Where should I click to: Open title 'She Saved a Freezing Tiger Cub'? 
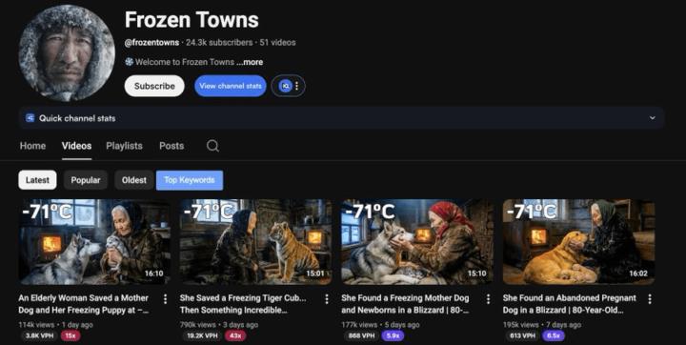[x=243, y=304]
